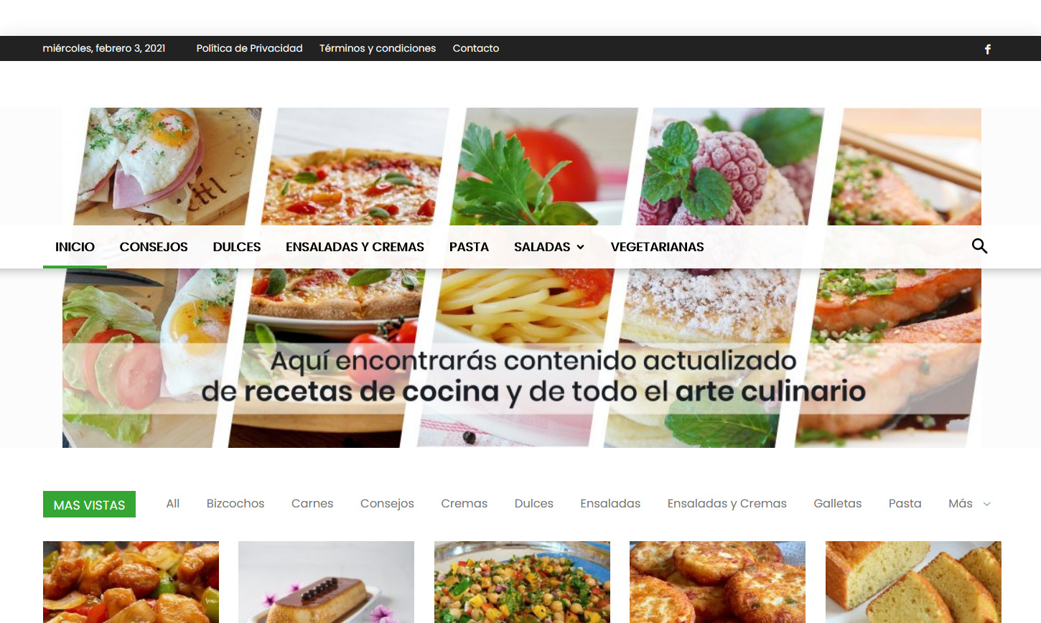Open the Facebook page icon
The width and height of the screenshot is (1041, 623).
pos(987,49)
